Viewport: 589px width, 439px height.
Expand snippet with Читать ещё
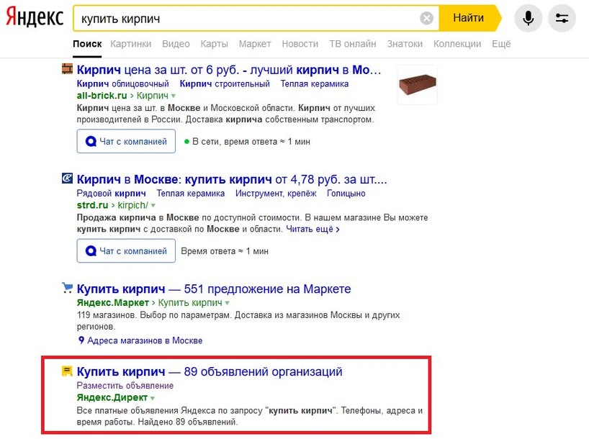313,229
